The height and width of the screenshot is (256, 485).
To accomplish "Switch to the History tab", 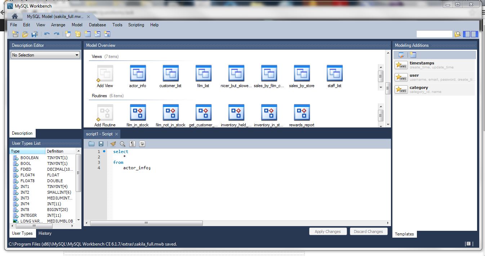I will click(x=45, y=233).
